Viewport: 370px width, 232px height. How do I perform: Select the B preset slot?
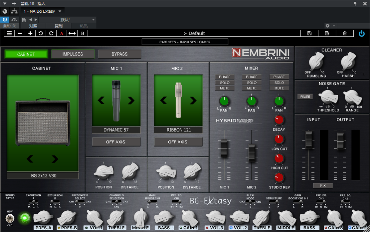[83, 34]
